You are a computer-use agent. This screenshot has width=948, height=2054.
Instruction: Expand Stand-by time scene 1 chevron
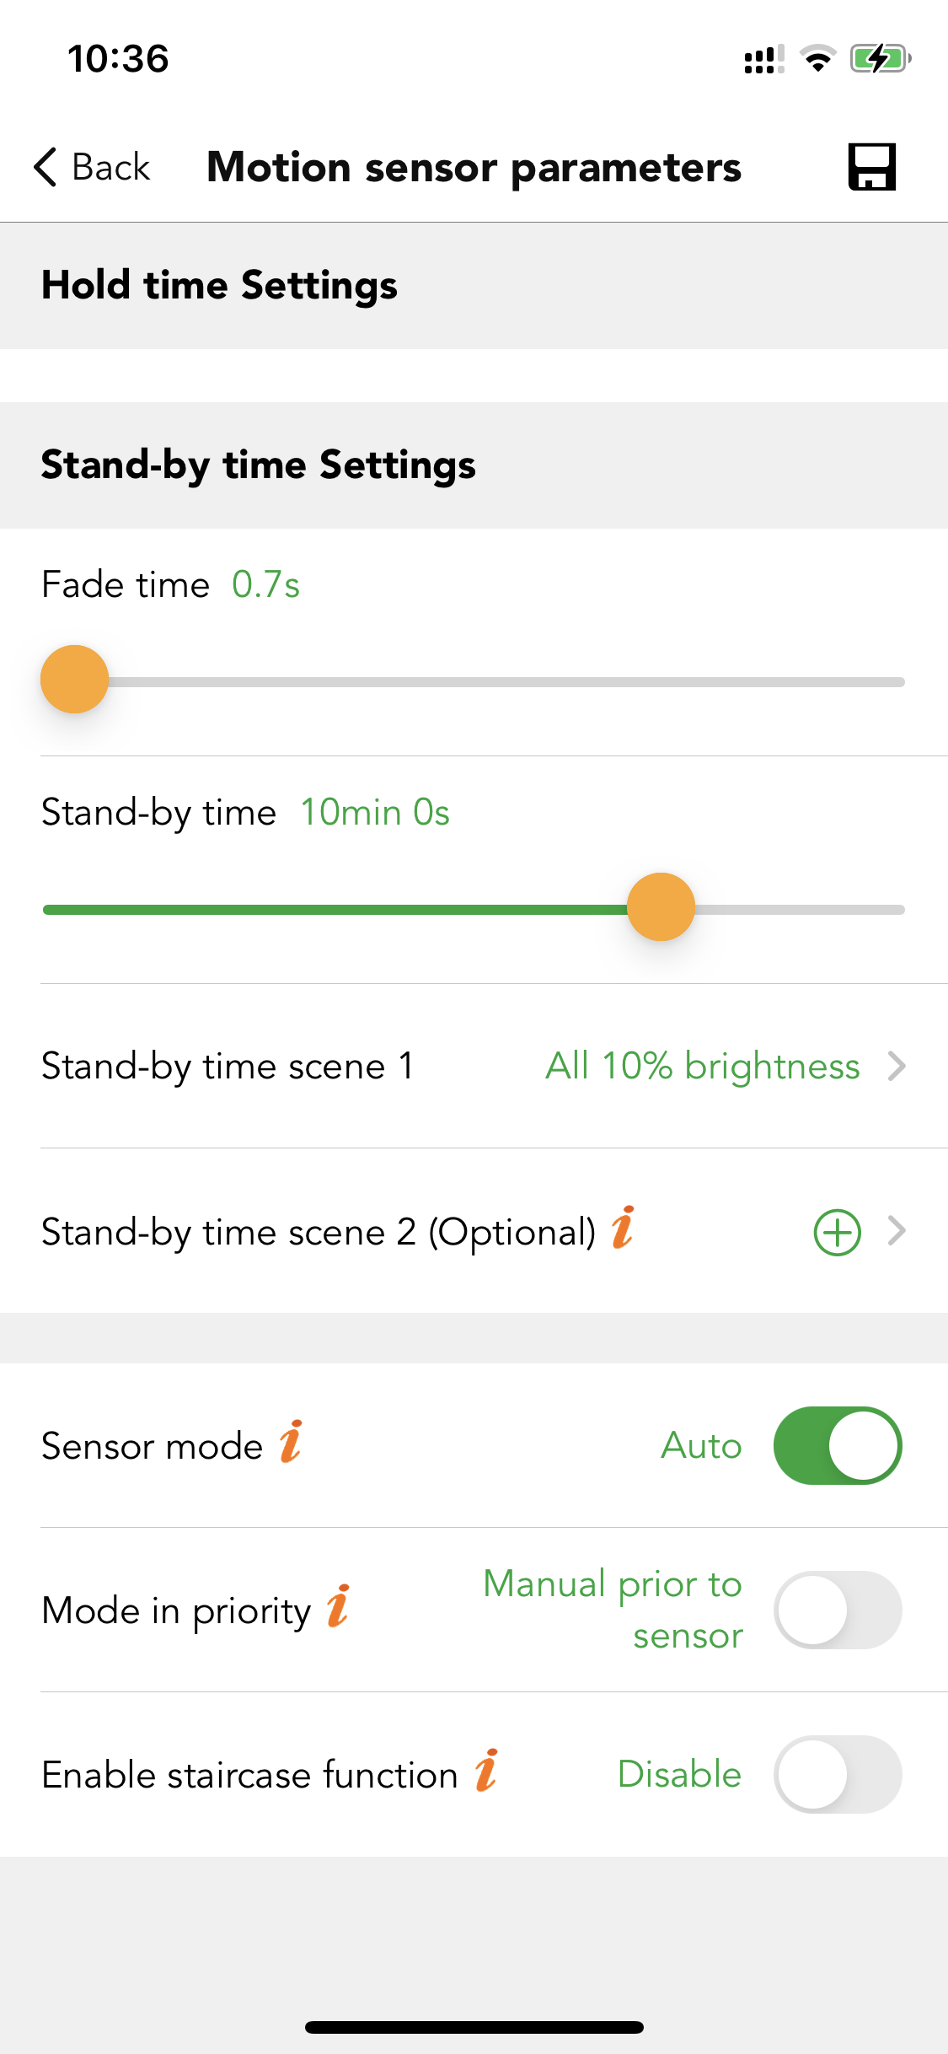pyautogui.click(x=897, y=1067)
